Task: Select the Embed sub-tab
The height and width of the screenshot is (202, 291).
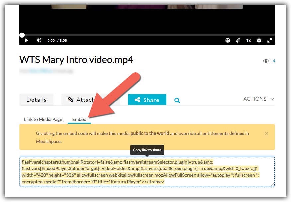Action: (x=79, y=119)
